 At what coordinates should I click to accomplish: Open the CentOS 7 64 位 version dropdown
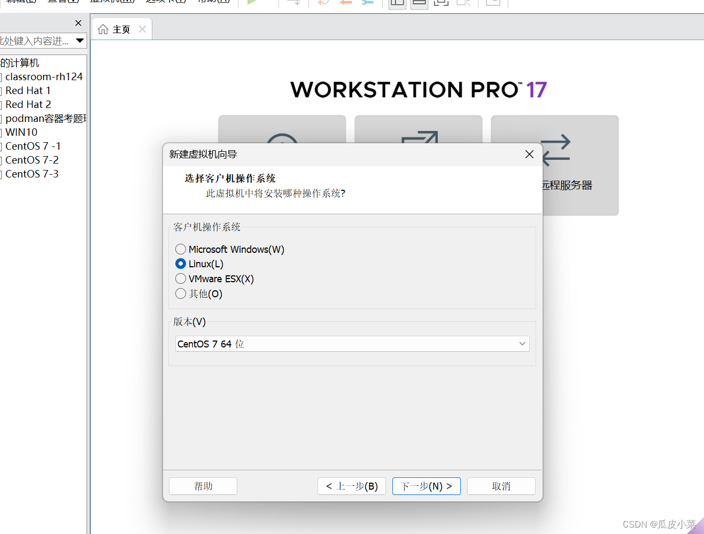click(352, 344)
